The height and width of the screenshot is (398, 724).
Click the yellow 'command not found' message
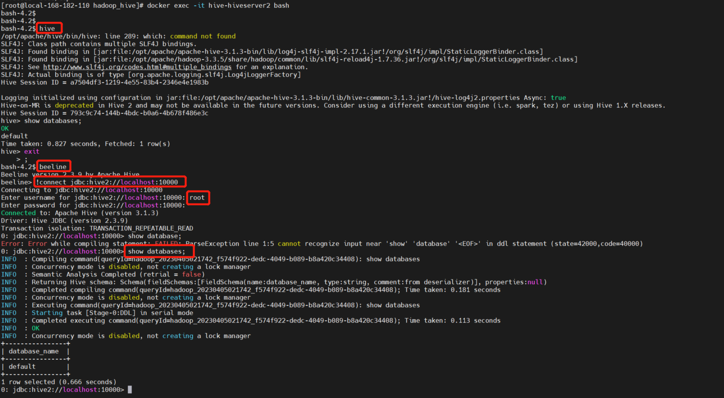point(203,36)
